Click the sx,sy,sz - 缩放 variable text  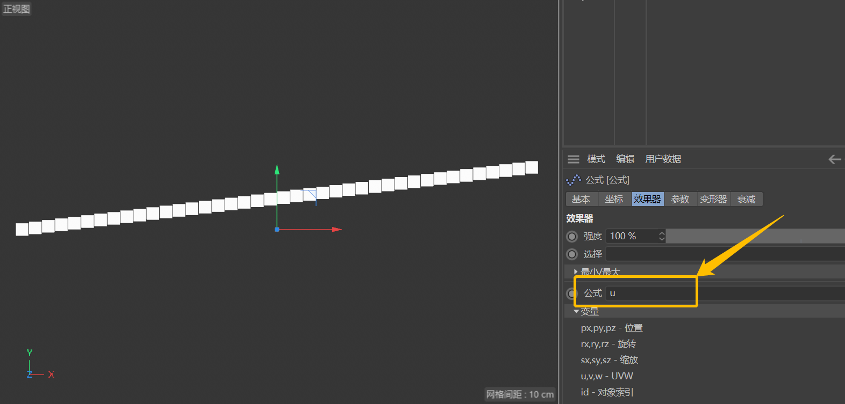[x=610, y=361]
